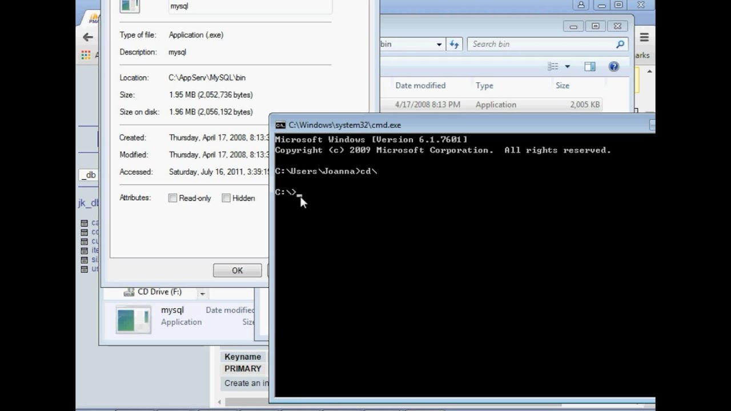
Task: Open the jk_db database link
Action: (89, 203)
